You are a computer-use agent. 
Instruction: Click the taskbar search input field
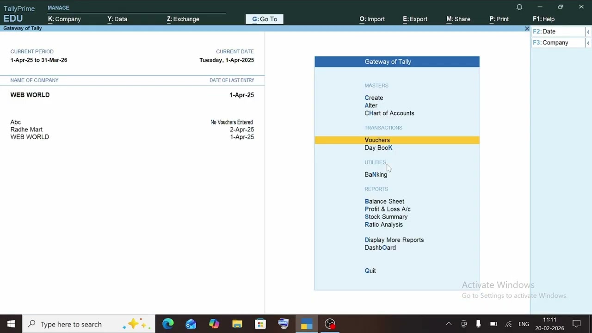point(89,324)
